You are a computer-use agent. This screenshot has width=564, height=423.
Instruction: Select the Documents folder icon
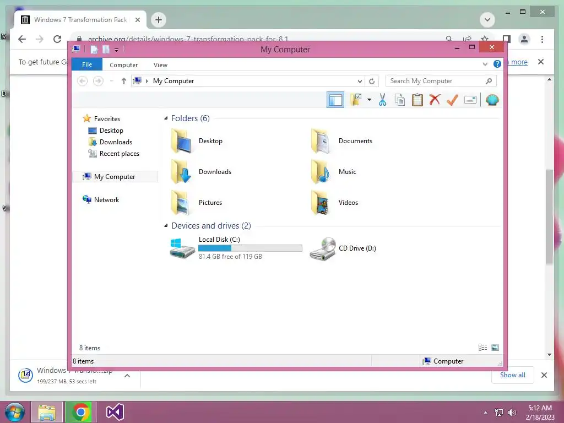[x=321, y=141]
